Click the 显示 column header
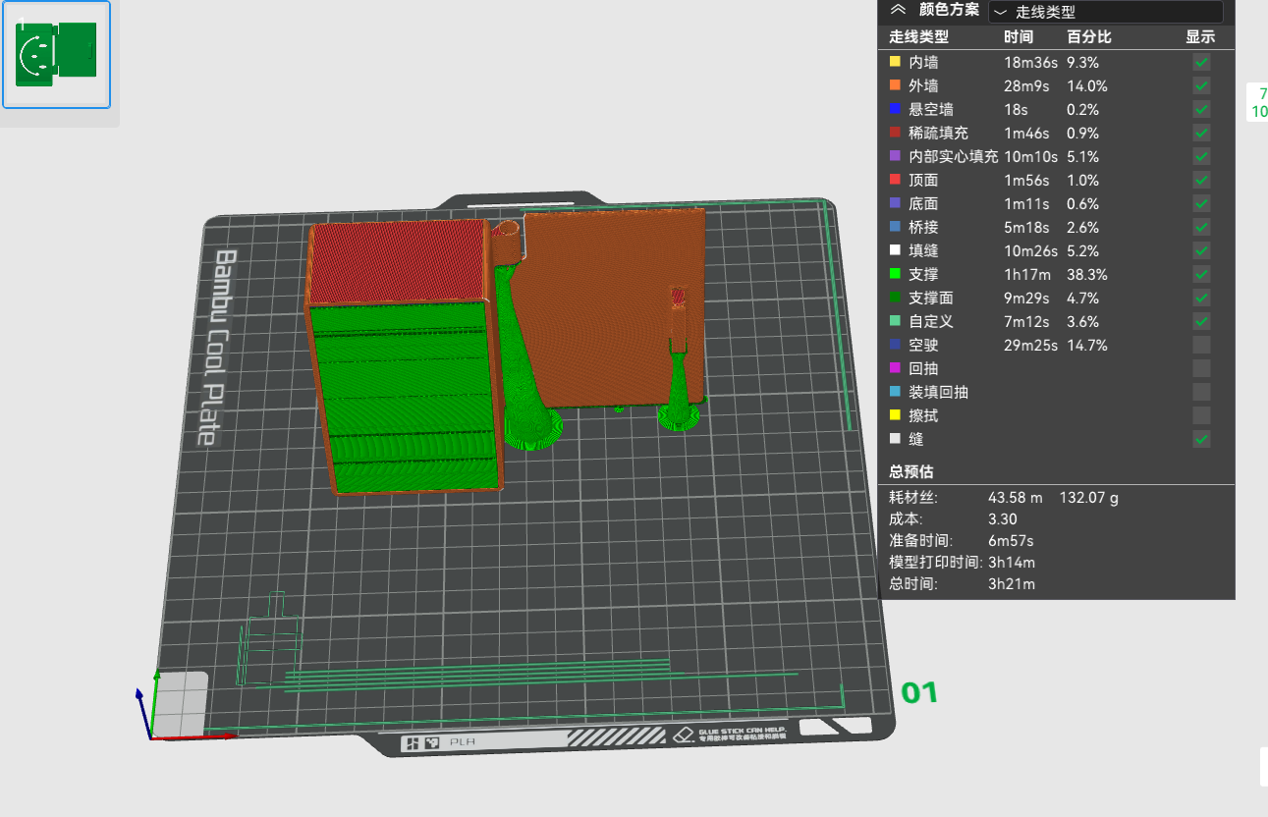1268x817 pixels. [1200, 37]
